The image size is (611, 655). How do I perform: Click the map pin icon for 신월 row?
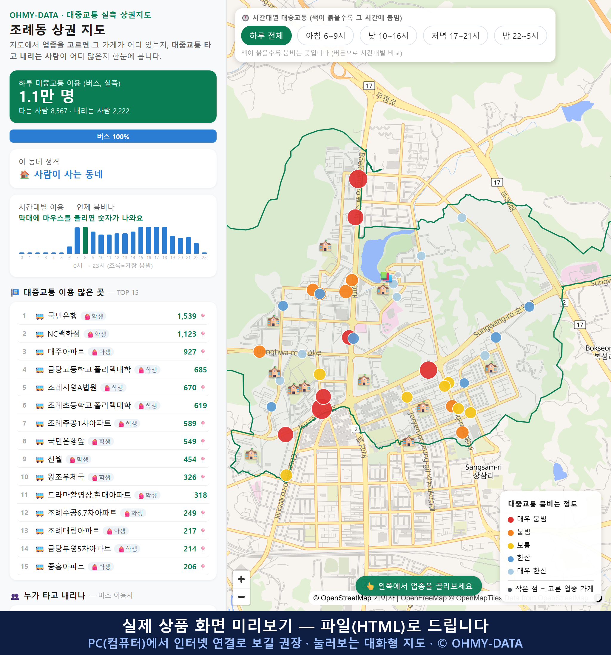(203, 459)
